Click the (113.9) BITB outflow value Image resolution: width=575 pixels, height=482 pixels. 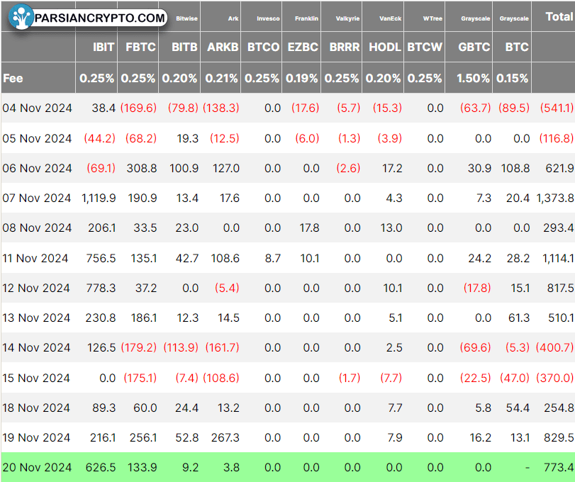(181, 347)
